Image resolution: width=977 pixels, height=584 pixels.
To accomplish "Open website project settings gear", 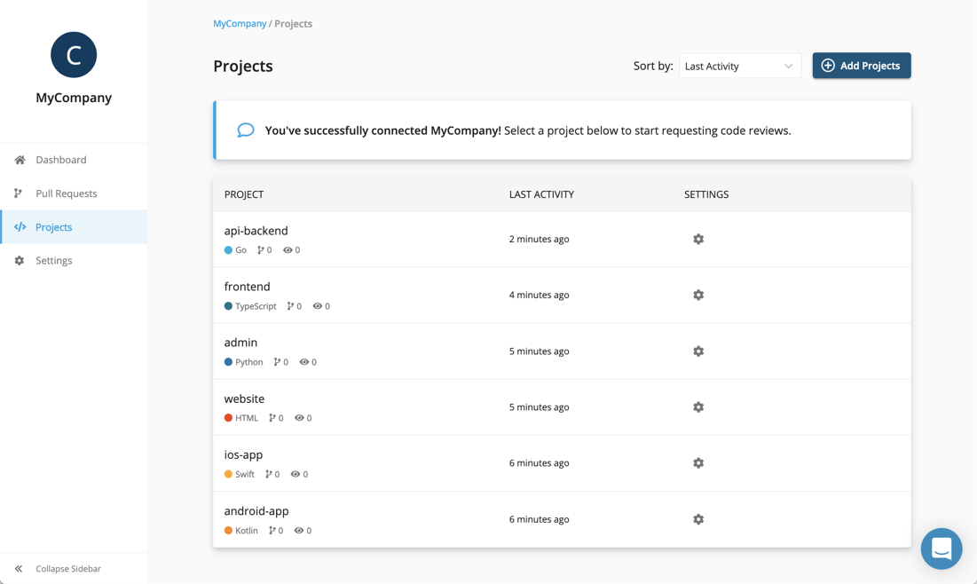I will click(x=698, y=407).
